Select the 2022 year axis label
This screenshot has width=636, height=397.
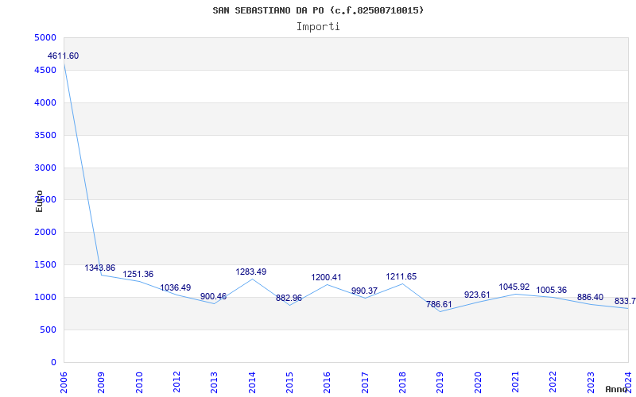[553, 383]
